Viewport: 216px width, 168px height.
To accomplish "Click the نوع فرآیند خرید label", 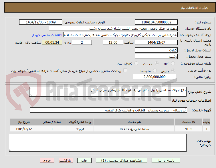I will click(200, 71).
